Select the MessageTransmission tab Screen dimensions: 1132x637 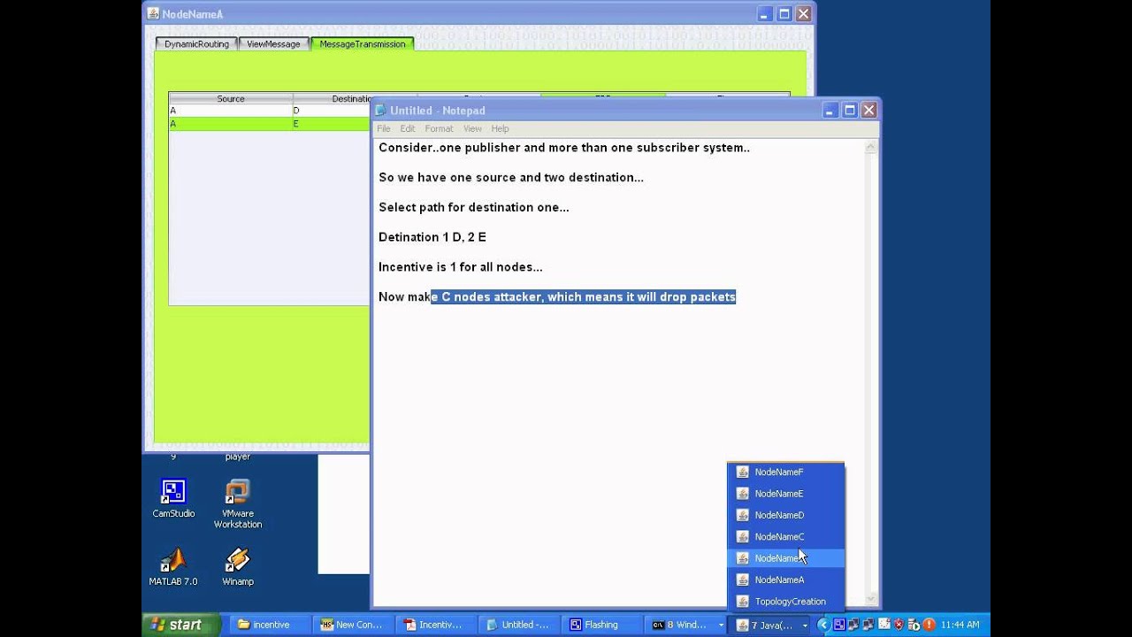(x=363, y=44)
